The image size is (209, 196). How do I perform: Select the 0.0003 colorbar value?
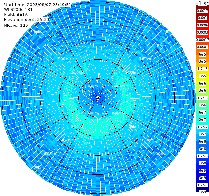(x=203, y=32)
